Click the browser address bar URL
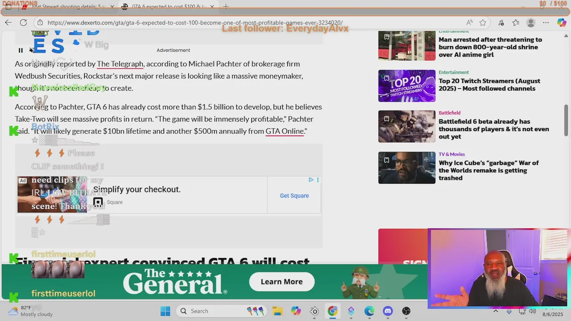The image size is (571, 321). (195, 22)
